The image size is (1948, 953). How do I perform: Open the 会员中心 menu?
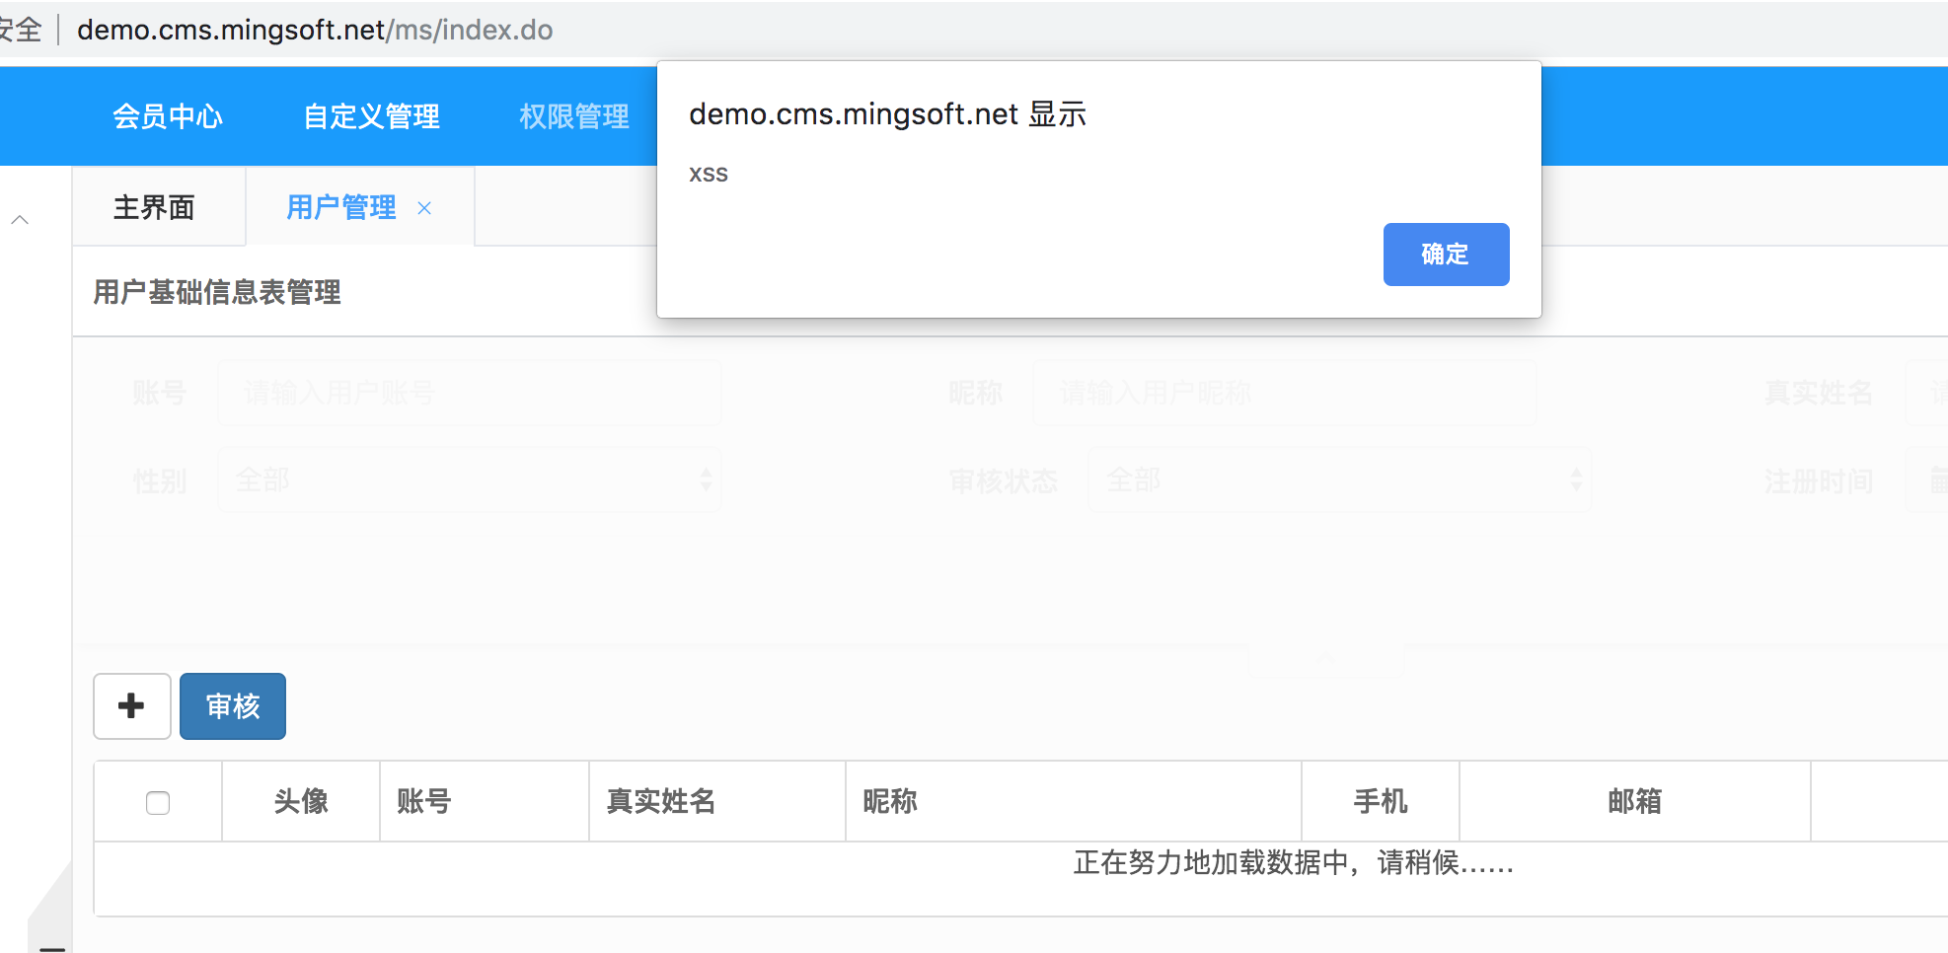pos(168,115)
